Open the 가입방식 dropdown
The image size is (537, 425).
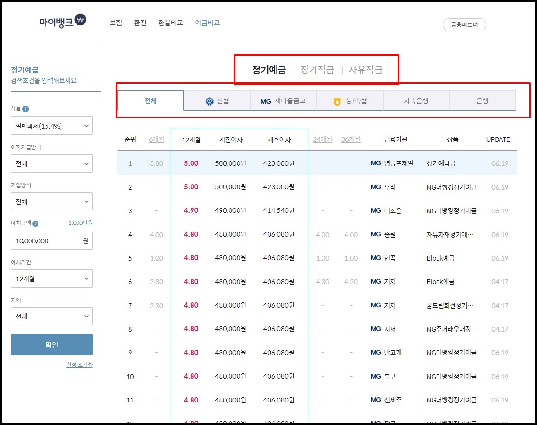point(52,201)
